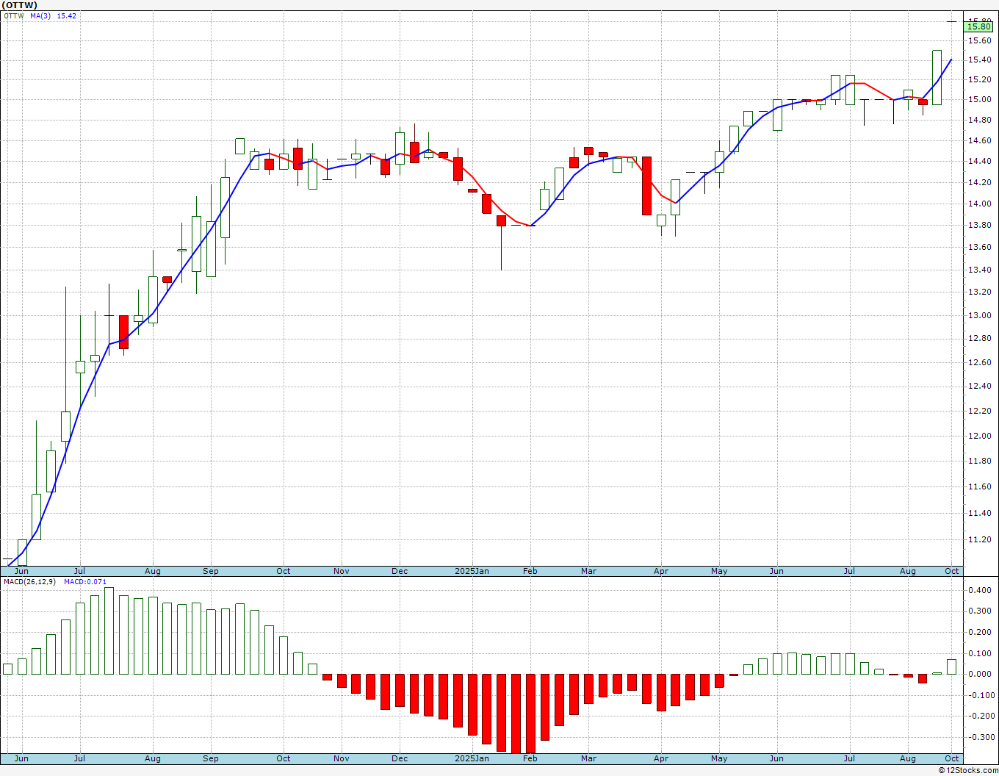
Task: Click Apr on the MACD panel date axis
Action: 661,758
